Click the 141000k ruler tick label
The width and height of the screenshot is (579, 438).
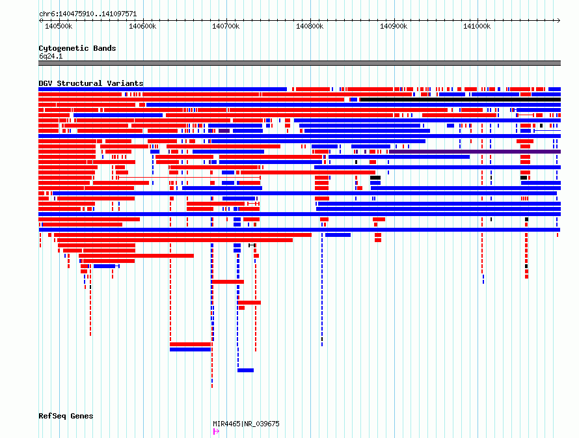pos(477,26)
